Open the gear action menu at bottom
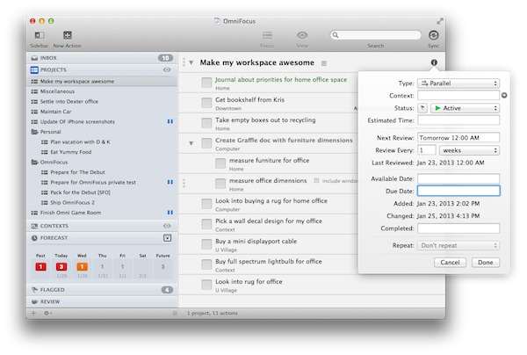Image resolution: width=527 pixels, height=355 pixels. coord(47,313)
